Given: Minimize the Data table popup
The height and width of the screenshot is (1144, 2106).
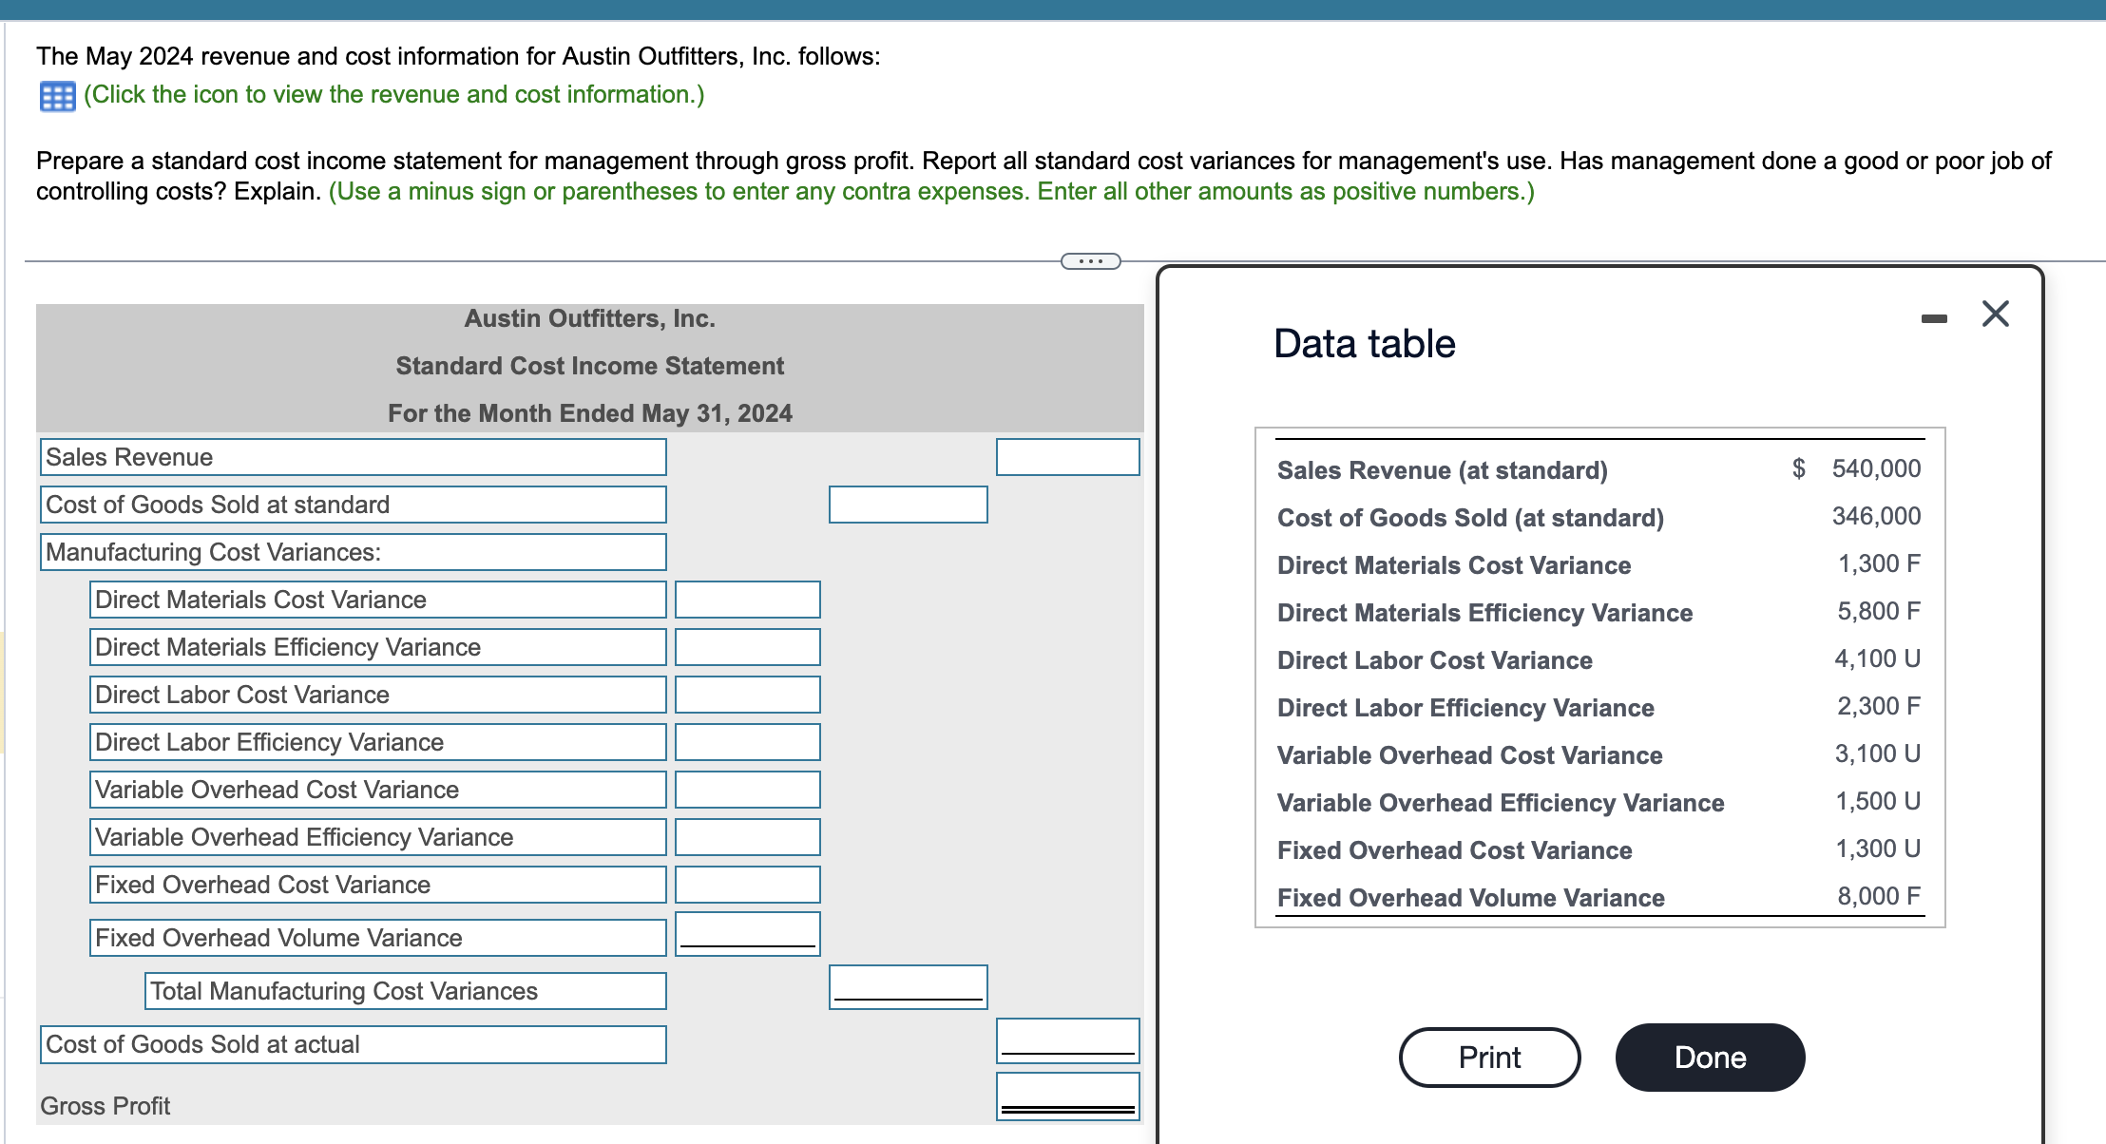Looking at the screenshot, I should pyautogui.click(x=1933, y=319).
